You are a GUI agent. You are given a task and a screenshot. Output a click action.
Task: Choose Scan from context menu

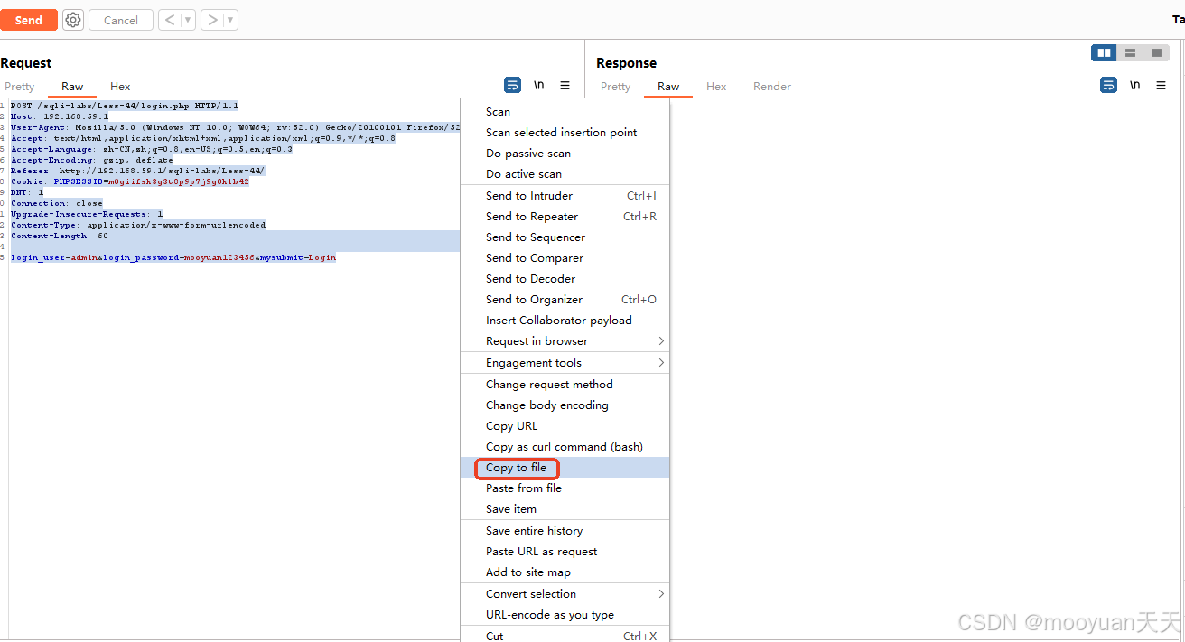565,112
